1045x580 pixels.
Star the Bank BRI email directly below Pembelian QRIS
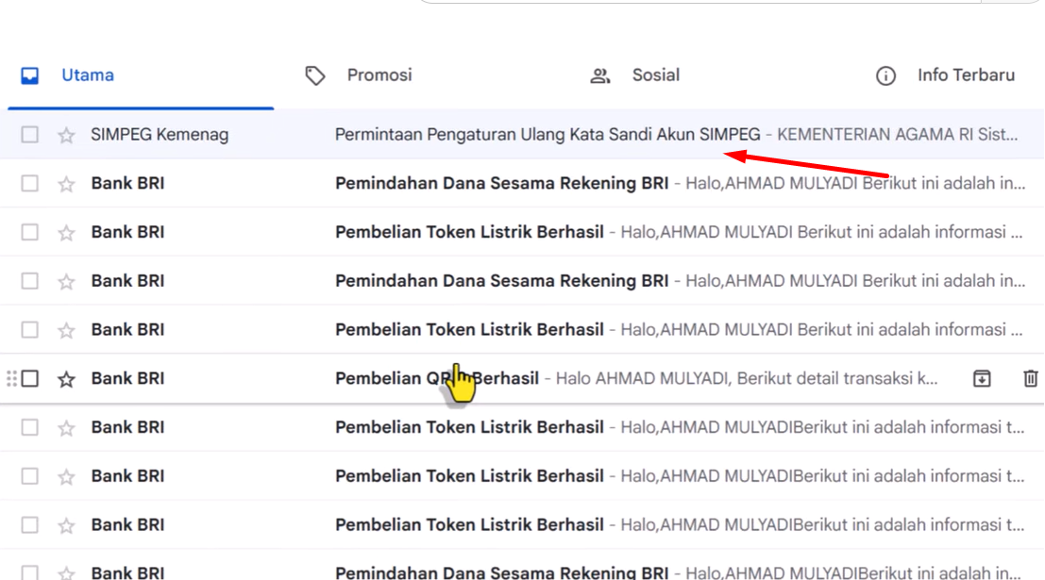point(66,427)
